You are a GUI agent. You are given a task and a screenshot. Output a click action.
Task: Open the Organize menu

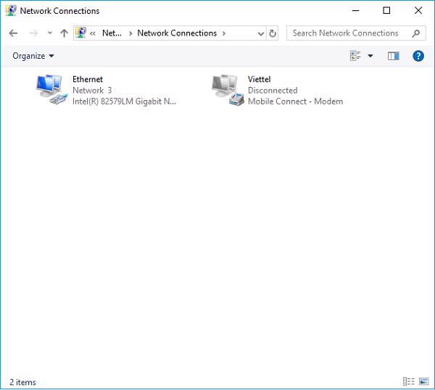tap(33, 56)
